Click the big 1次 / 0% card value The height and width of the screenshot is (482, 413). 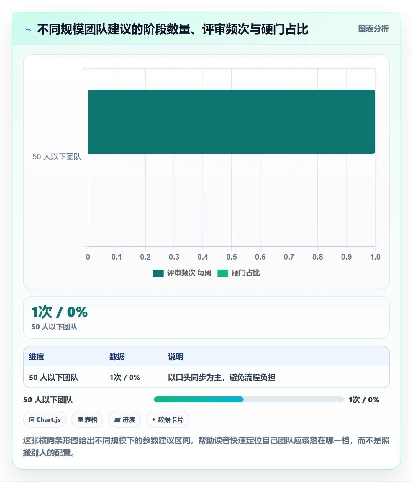pyautogui.click(x=60, y=312)
